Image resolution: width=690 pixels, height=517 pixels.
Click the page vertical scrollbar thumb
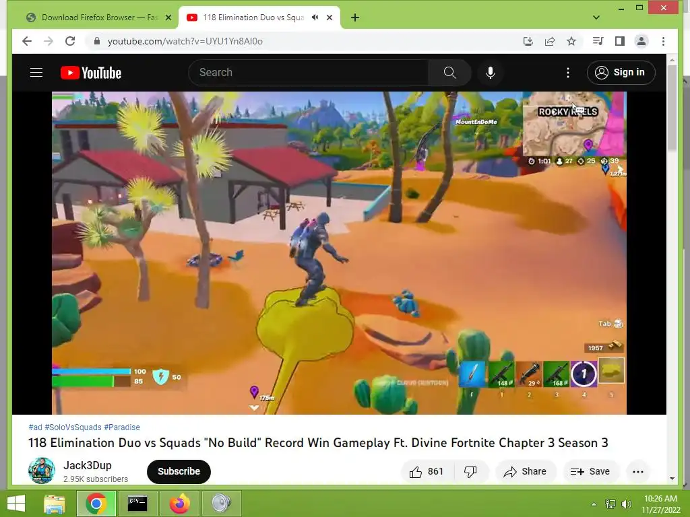(672, 107)
